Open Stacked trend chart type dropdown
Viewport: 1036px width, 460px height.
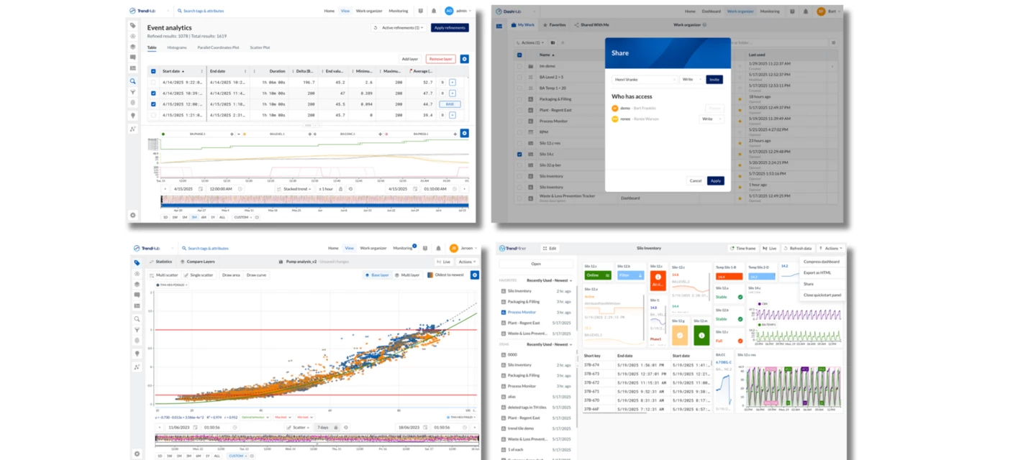tap(296, 189)
